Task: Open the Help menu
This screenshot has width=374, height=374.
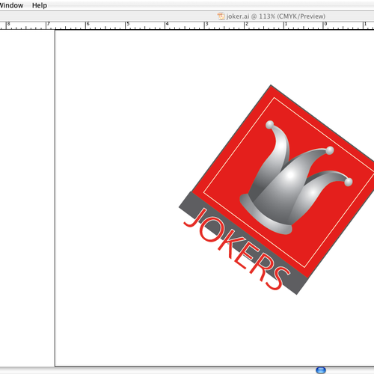Action: point(40,5)
